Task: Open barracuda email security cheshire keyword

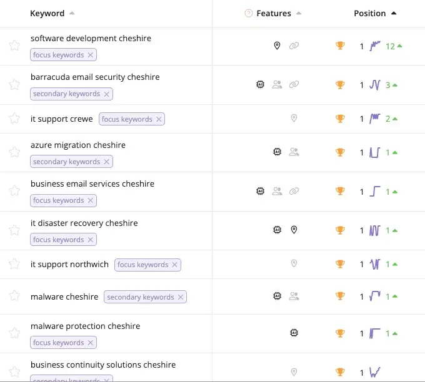Action: (x=95, y=77)
